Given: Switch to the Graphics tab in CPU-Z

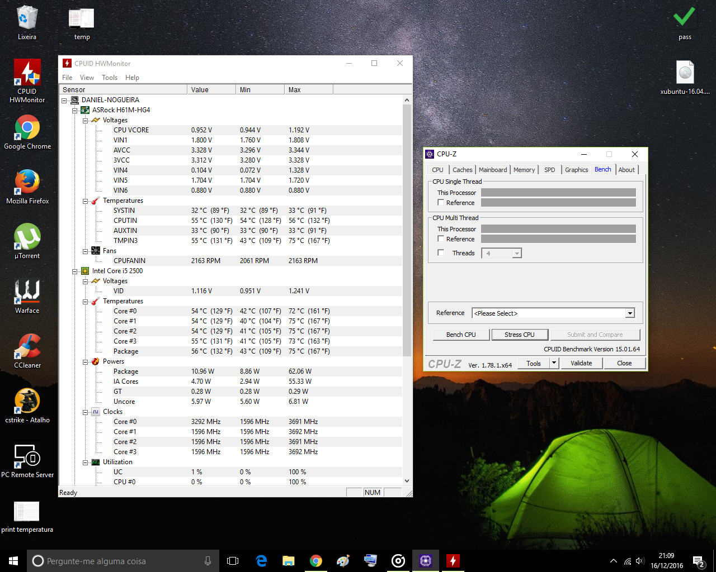Looking at the screenshot, I should click(x=576, y=170).
